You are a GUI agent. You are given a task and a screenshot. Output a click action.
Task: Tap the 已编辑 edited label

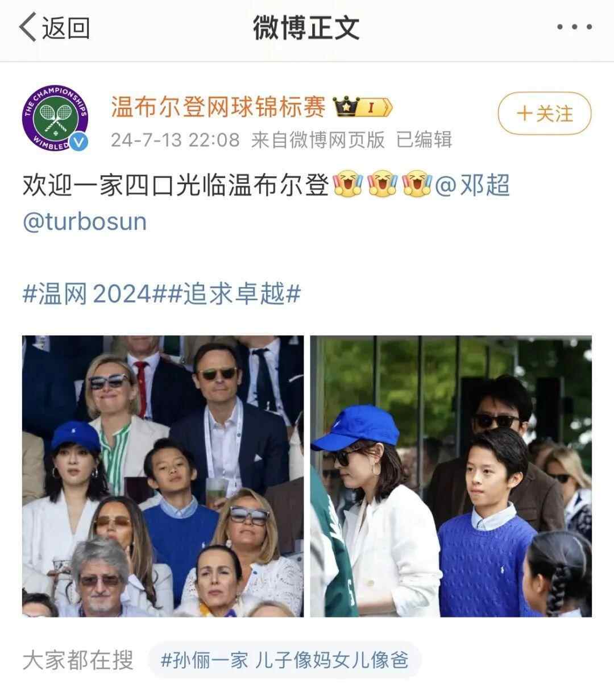[x=424, y=139]
